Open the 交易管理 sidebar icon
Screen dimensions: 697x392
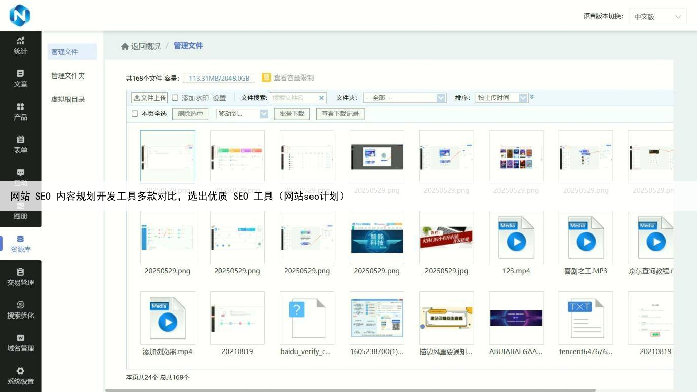coord(20,277)
